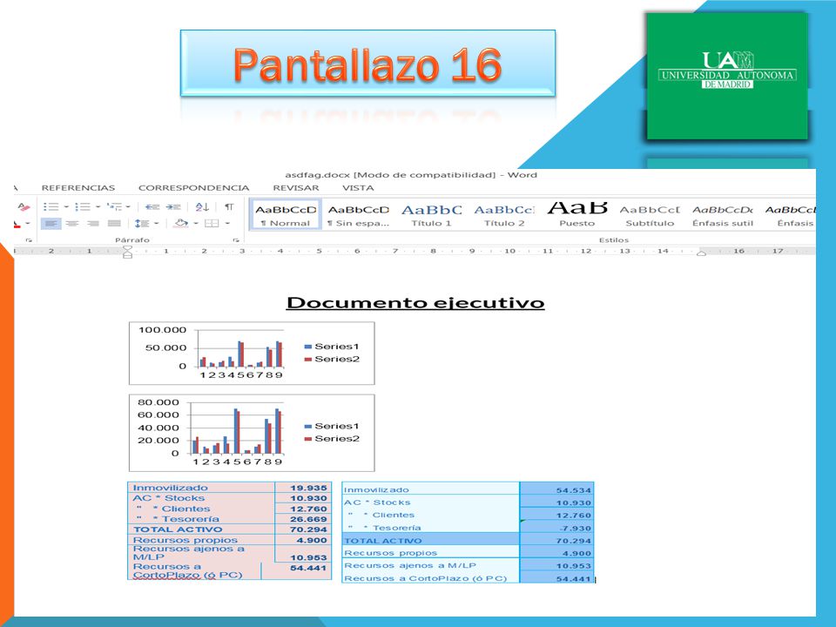Screen dimensions: 836x627
Task: Select the chart with 80.000 axis maximum
Action: coord(252,433)
